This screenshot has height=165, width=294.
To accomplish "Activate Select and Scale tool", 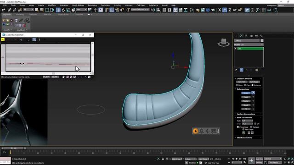I will [x=68, y=10].
